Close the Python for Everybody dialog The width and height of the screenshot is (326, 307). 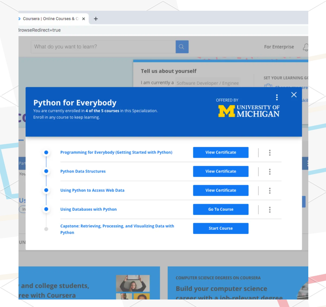click(294, 95)
